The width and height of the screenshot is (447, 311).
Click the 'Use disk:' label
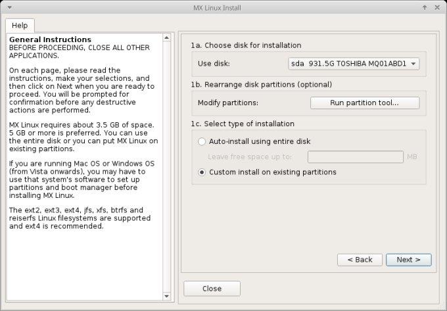click(214, 63)
